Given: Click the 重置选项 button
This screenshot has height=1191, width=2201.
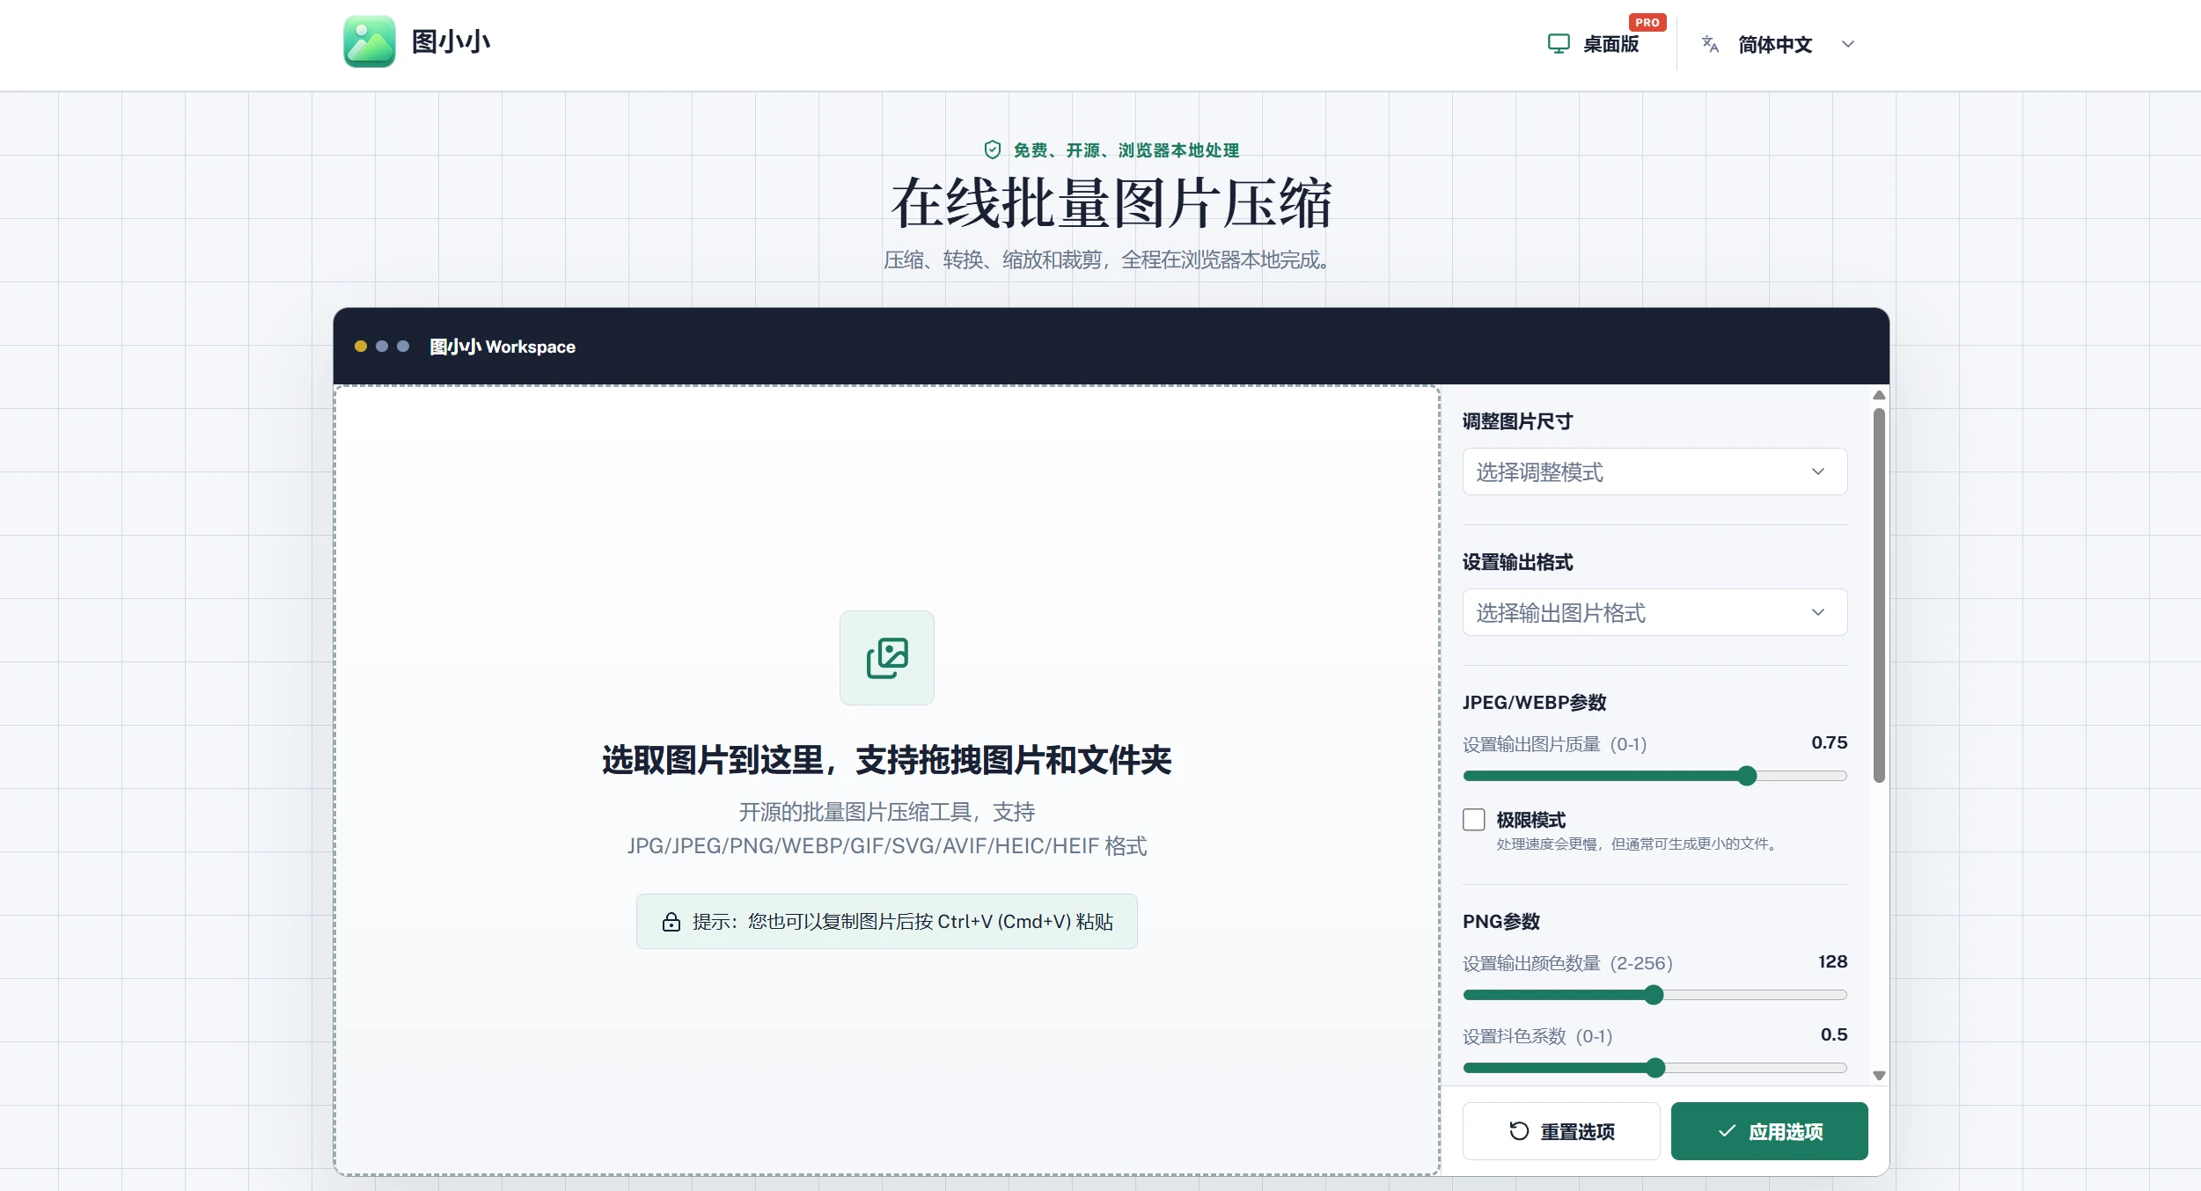Looking at the screenshot, I should pyautogui.click(x=1560, y=1131).
